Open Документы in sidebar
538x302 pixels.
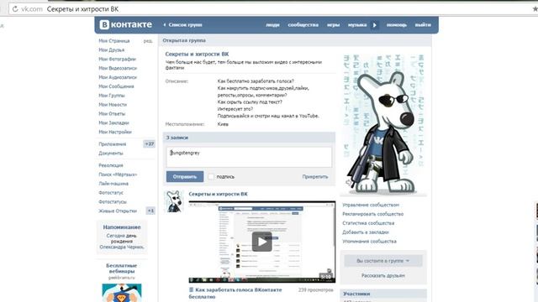coord(111,154)
